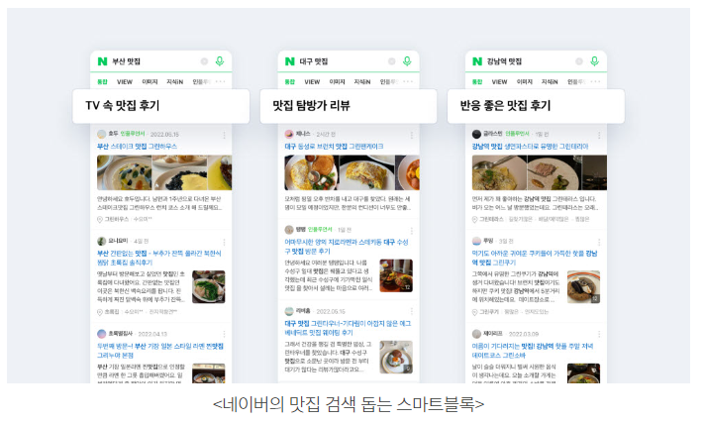Switch to 지식iN tab in the 대구 맛집 panel
The height and width of the screenshot is (423, 705).
pos(362,82)
